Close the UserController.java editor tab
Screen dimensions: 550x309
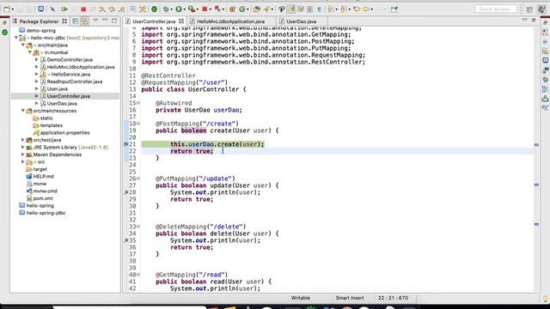[x=181, y=21]
